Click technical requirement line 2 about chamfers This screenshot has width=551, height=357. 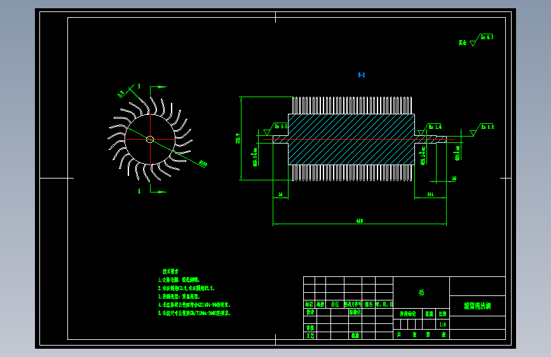tap(186, 288)
